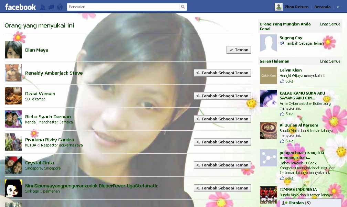This screenshot has height=207, width=347.
Task: Open Crystal Cinta profile picture
Action: click(x=13, y=165)
